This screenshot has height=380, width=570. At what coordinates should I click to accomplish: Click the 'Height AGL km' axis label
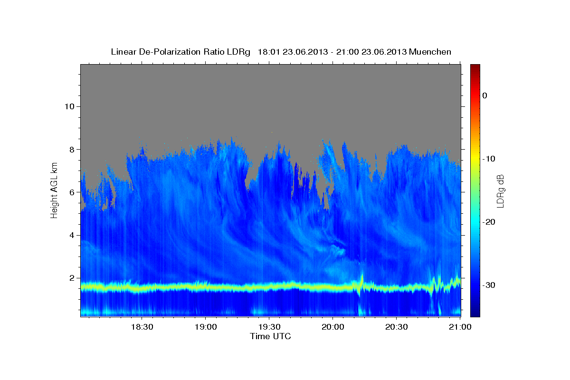coord(54,190)
